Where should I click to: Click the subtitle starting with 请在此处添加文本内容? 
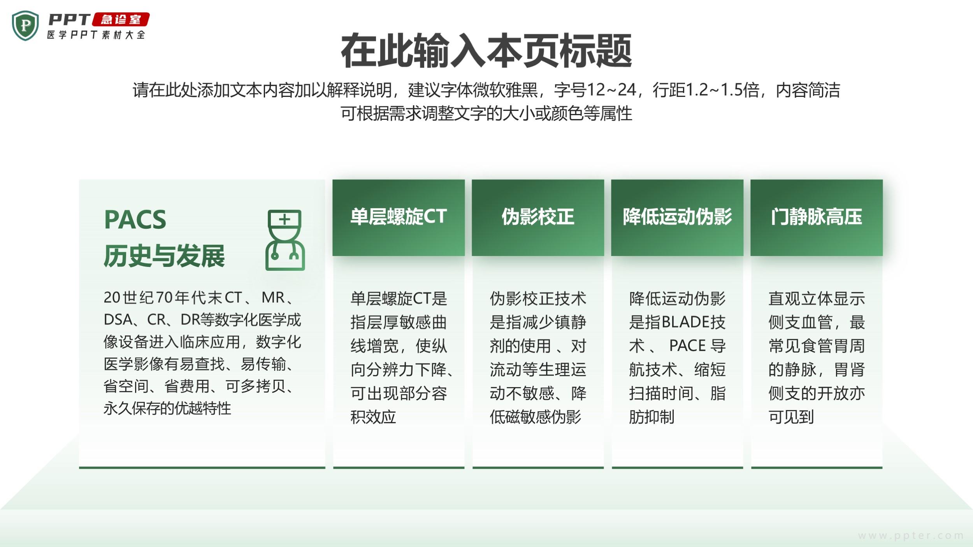(x=486, y=90)
